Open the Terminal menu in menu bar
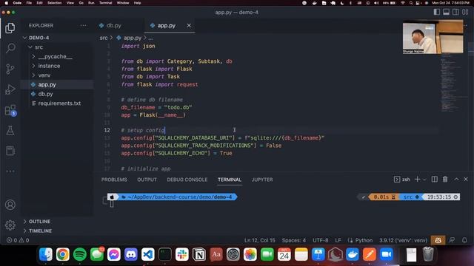Viewport: 474px width, 266px height. pos(105,3)
